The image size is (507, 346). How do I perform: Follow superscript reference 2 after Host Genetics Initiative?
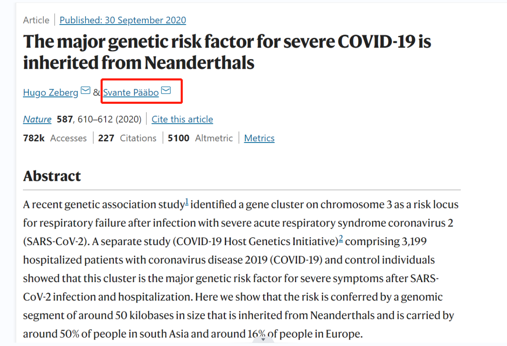coord(341,239)
